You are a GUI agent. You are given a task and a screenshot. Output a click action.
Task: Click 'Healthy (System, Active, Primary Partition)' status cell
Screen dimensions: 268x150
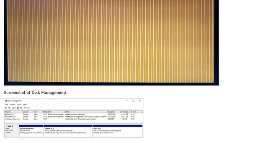[80, 119]
